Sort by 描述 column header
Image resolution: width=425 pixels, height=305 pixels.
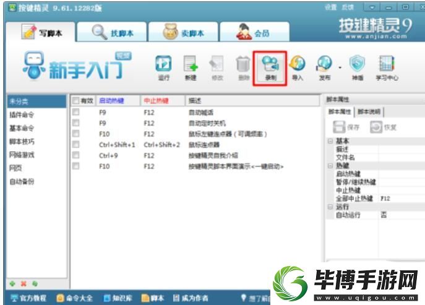click(x=252, y=101)
